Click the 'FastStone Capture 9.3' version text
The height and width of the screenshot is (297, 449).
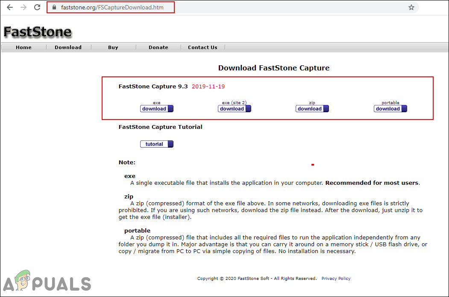coord(153,86)
